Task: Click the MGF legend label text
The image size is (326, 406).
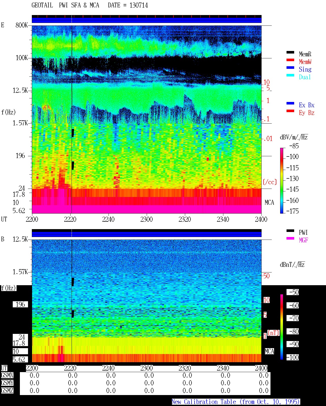Action: (x=304, y=240)
